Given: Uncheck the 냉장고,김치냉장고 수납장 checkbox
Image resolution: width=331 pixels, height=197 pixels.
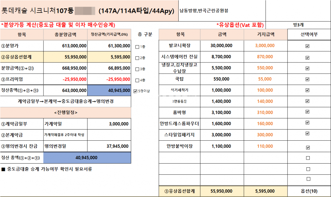Looking at the screenshot, I should 307,68.
